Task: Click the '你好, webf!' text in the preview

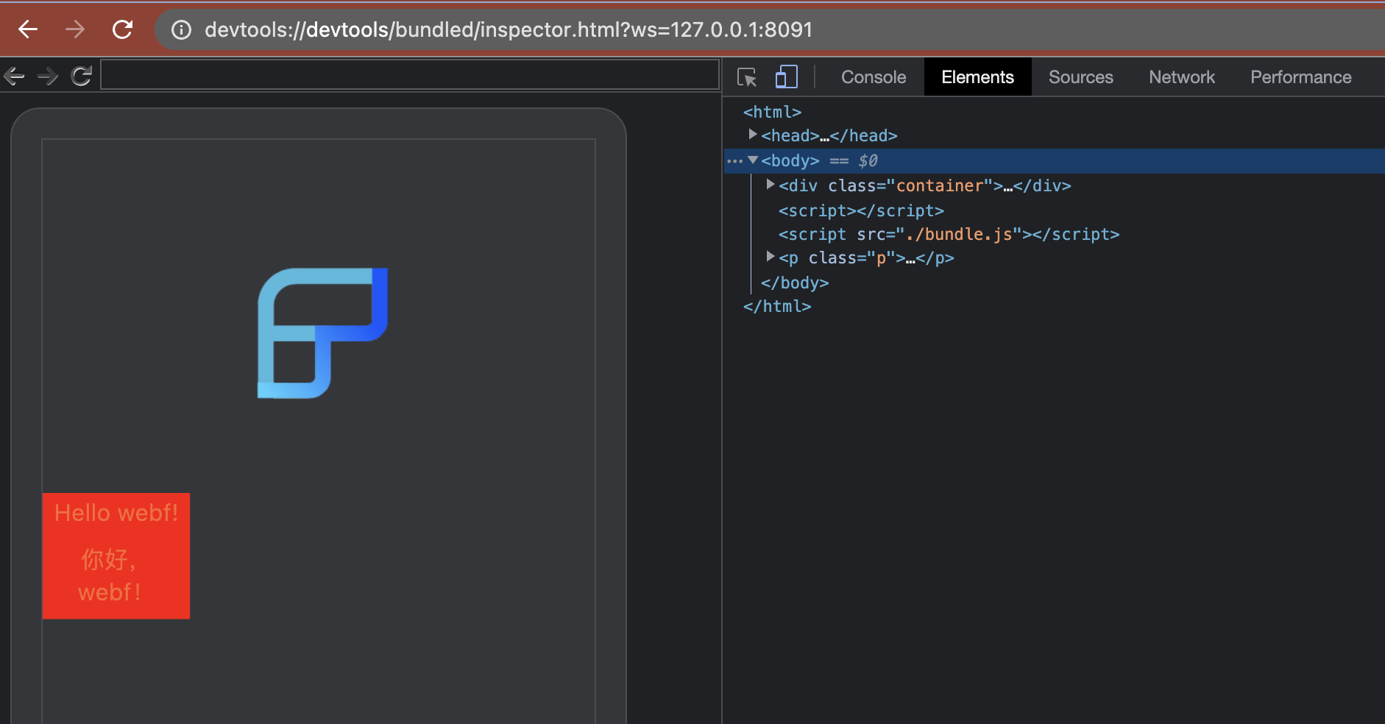Action: click(x=109, y=575)
